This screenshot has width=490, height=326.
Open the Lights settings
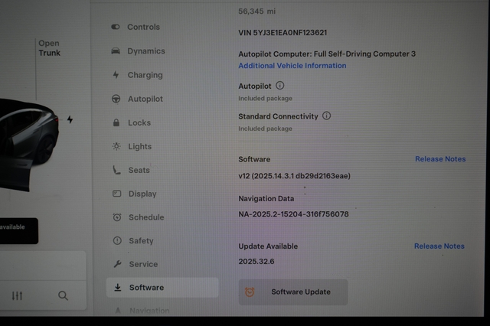click(132, 146)
